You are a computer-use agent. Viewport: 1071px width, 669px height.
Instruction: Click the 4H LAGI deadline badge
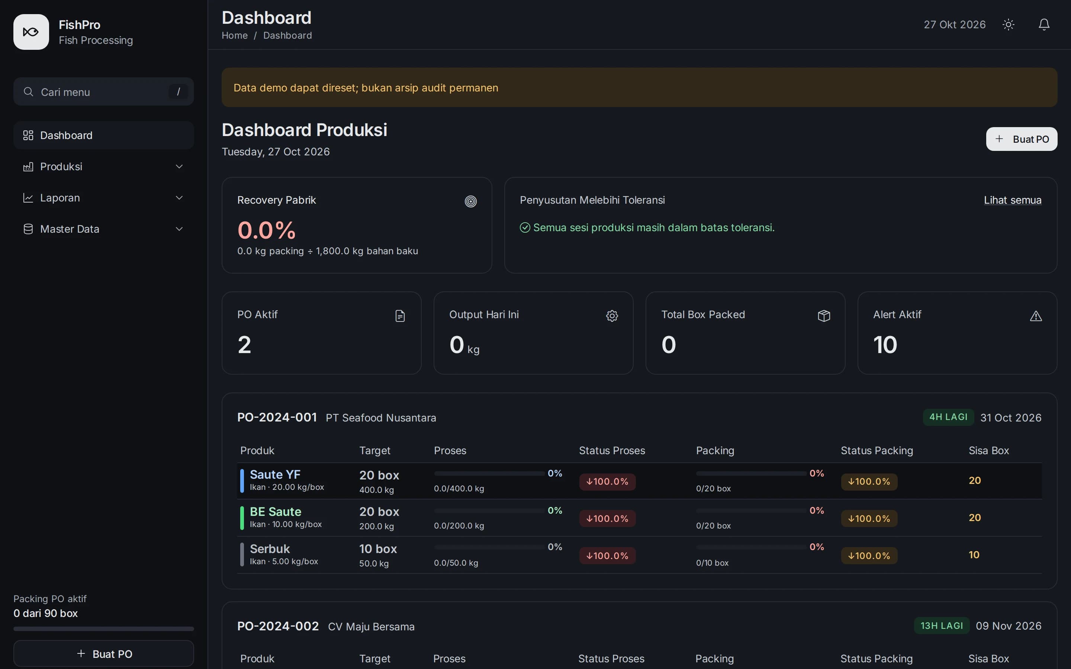948,417
